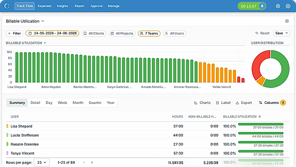Open the All Projects filter
This screenshot has width=296, height=167.
122,34
